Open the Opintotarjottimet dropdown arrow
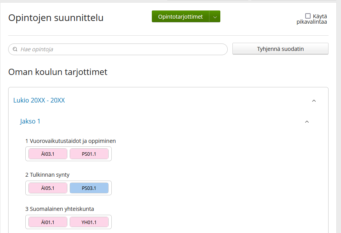 215,17
